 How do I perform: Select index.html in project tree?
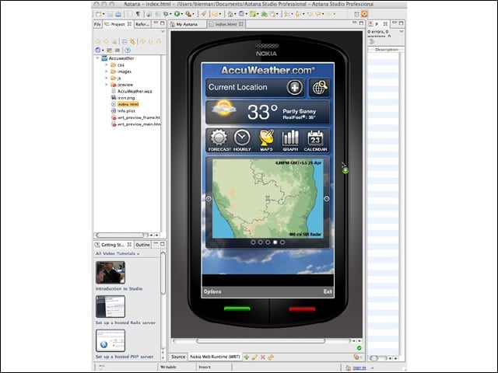tap(124, 104)
